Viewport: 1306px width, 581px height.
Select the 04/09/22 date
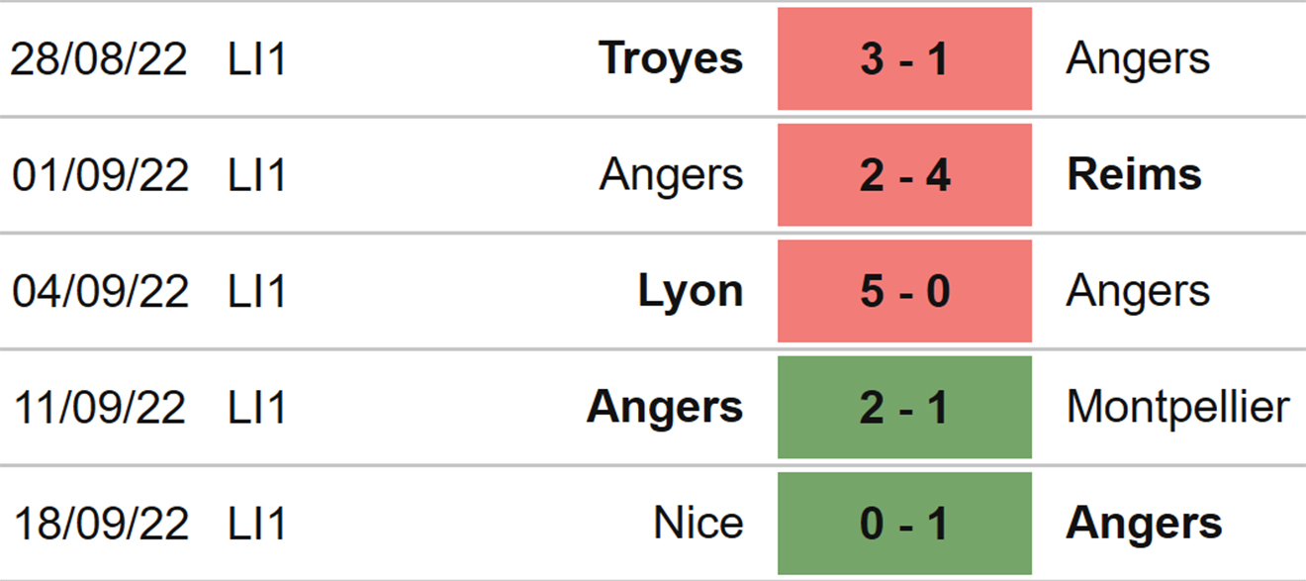click(100, 291)
